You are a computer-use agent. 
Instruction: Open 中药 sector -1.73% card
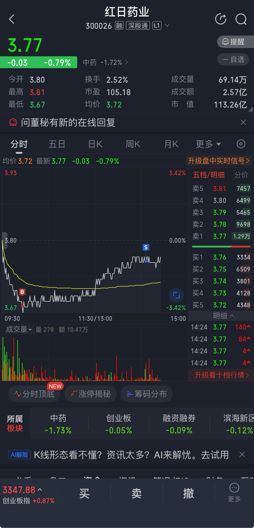point(58,424)
